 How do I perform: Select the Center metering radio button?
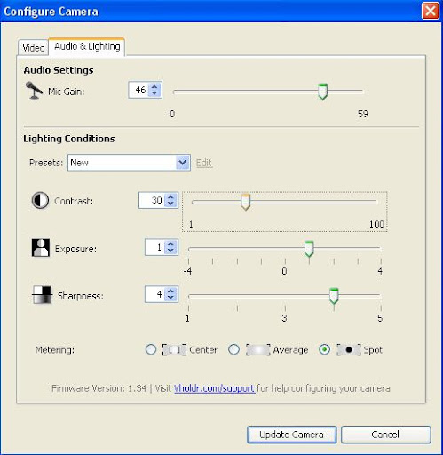coord(151,350)
